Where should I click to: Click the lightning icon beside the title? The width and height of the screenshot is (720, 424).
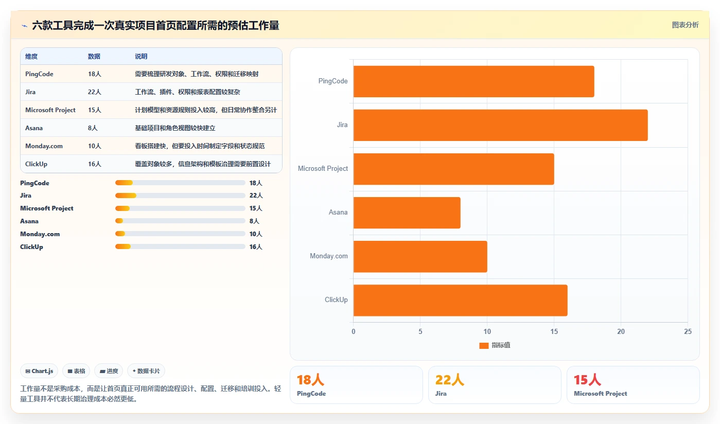coord(25,25)
